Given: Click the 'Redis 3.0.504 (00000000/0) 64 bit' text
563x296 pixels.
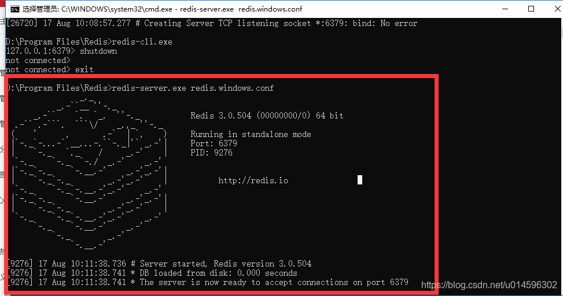Looking at the screenshot, I should 267,116.
